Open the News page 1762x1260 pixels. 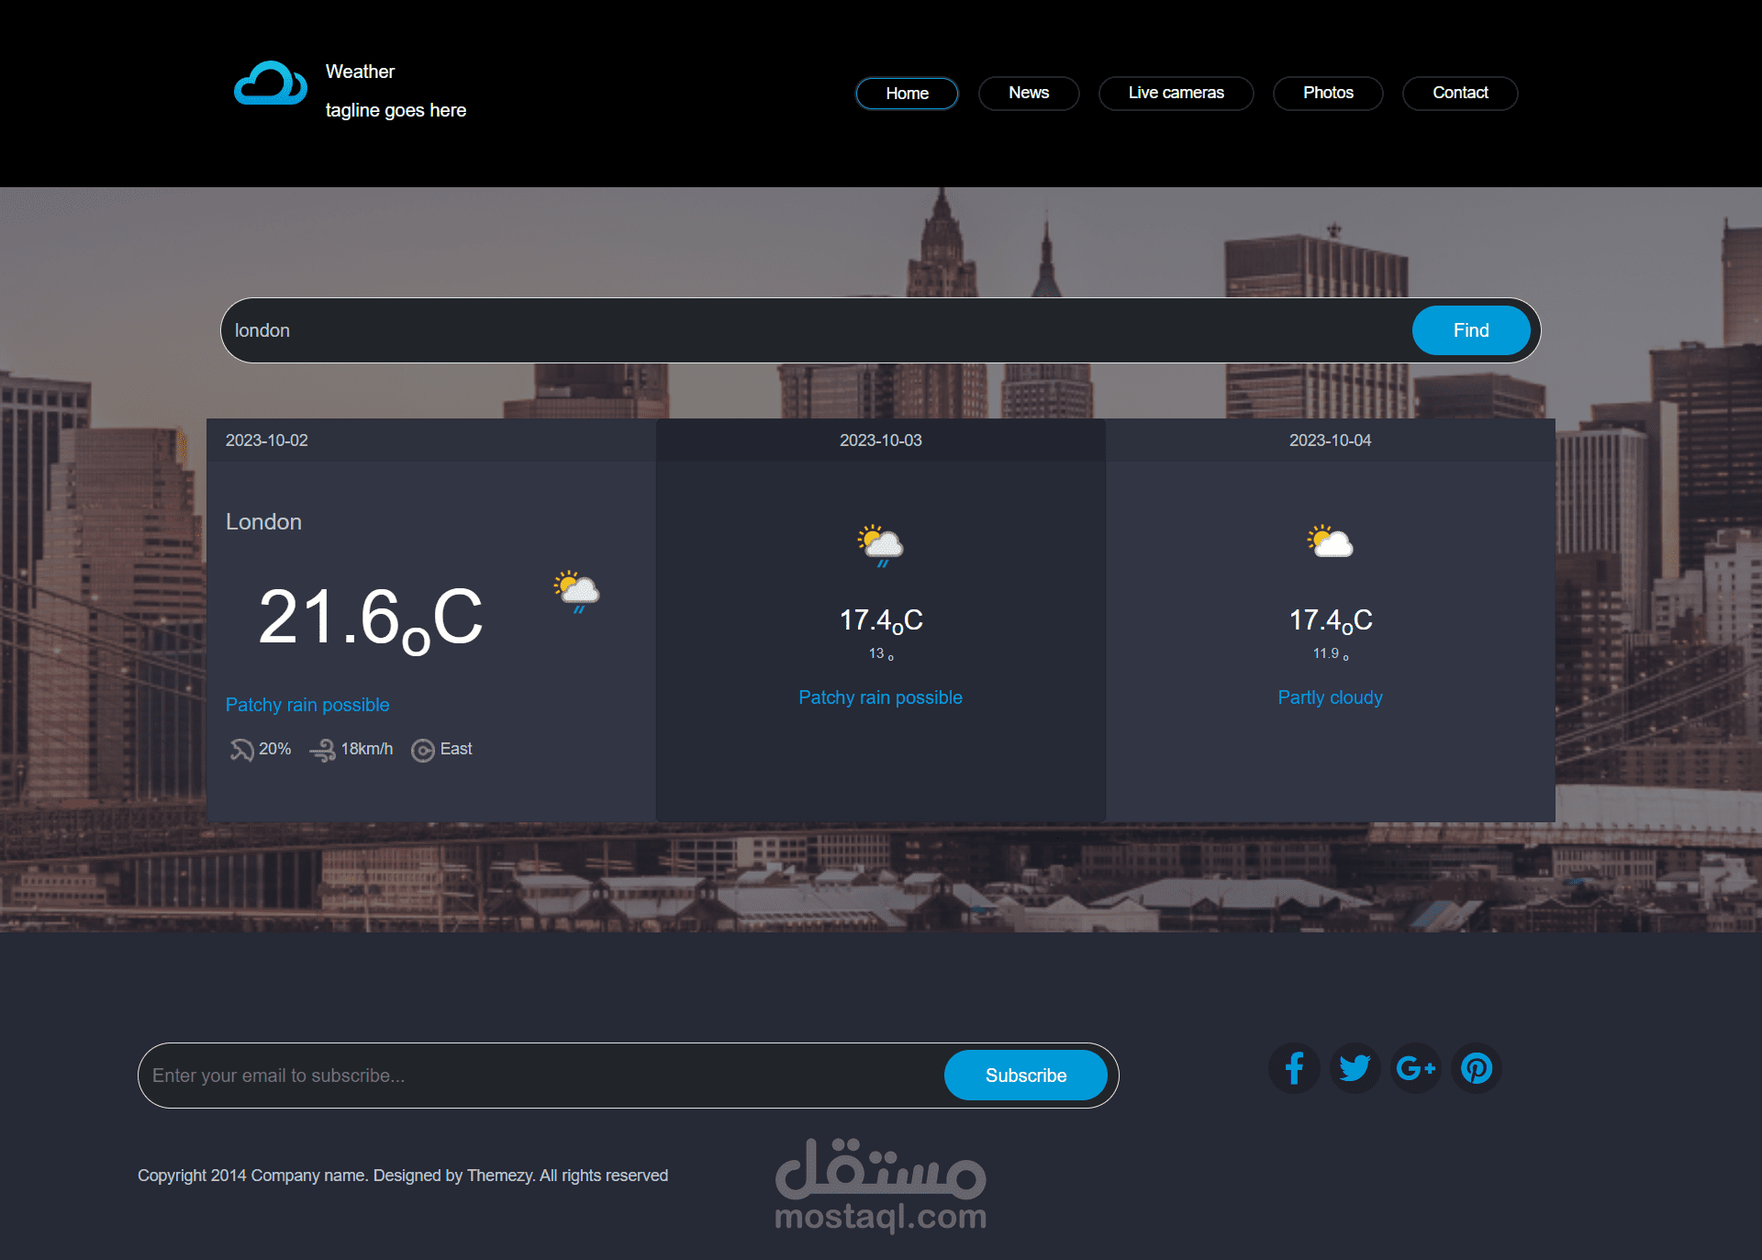coord(1029,93)
